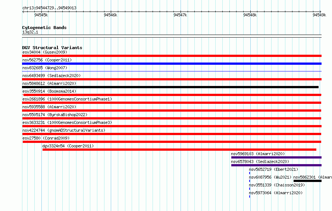Open the nsv832685 (Wong2007) label
Screen dimensions: 332x211
tap(45, 68)
